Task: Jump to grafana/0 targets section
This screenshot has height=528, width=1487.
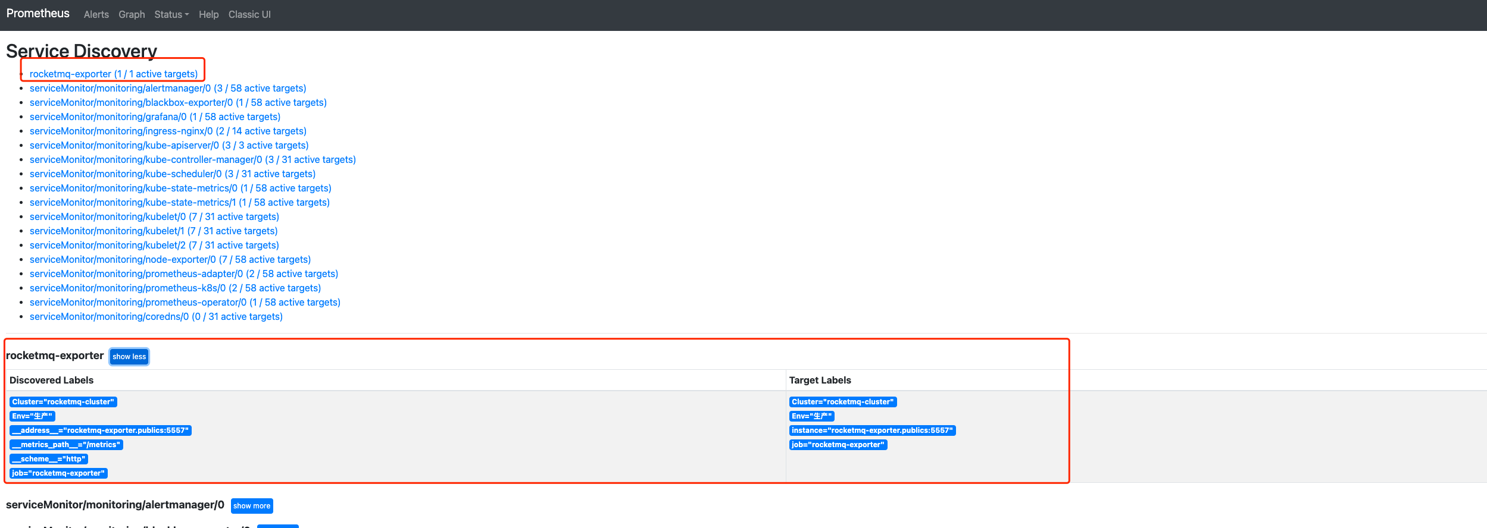Action: [155, 117]
